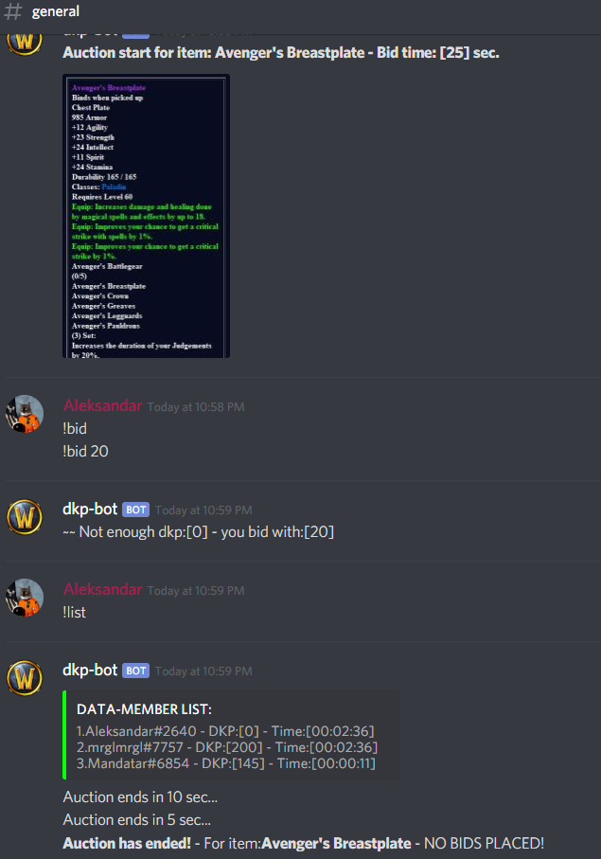Click the BOT badge on Not enough dkp message
The height and width of the screenshot is (859, 601).
135,510
